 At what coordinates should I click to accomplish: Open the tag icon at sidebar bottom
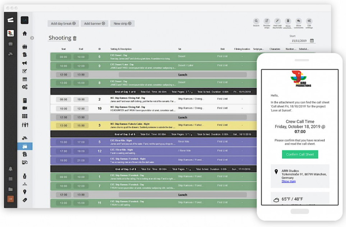tap(25, 200)
